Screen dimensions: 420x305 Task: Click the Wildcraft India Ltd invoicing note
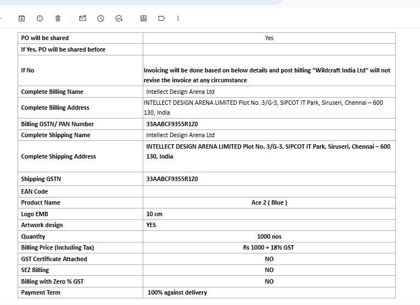tap(267, 75)
